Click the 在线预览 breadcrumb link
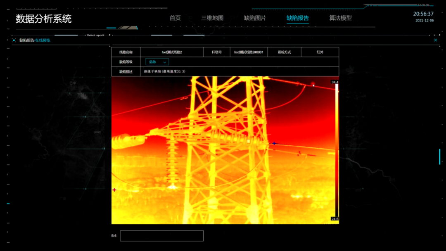The width and height of the screenshot is (446, 251). pyautogui.click(x=43, y=40)
